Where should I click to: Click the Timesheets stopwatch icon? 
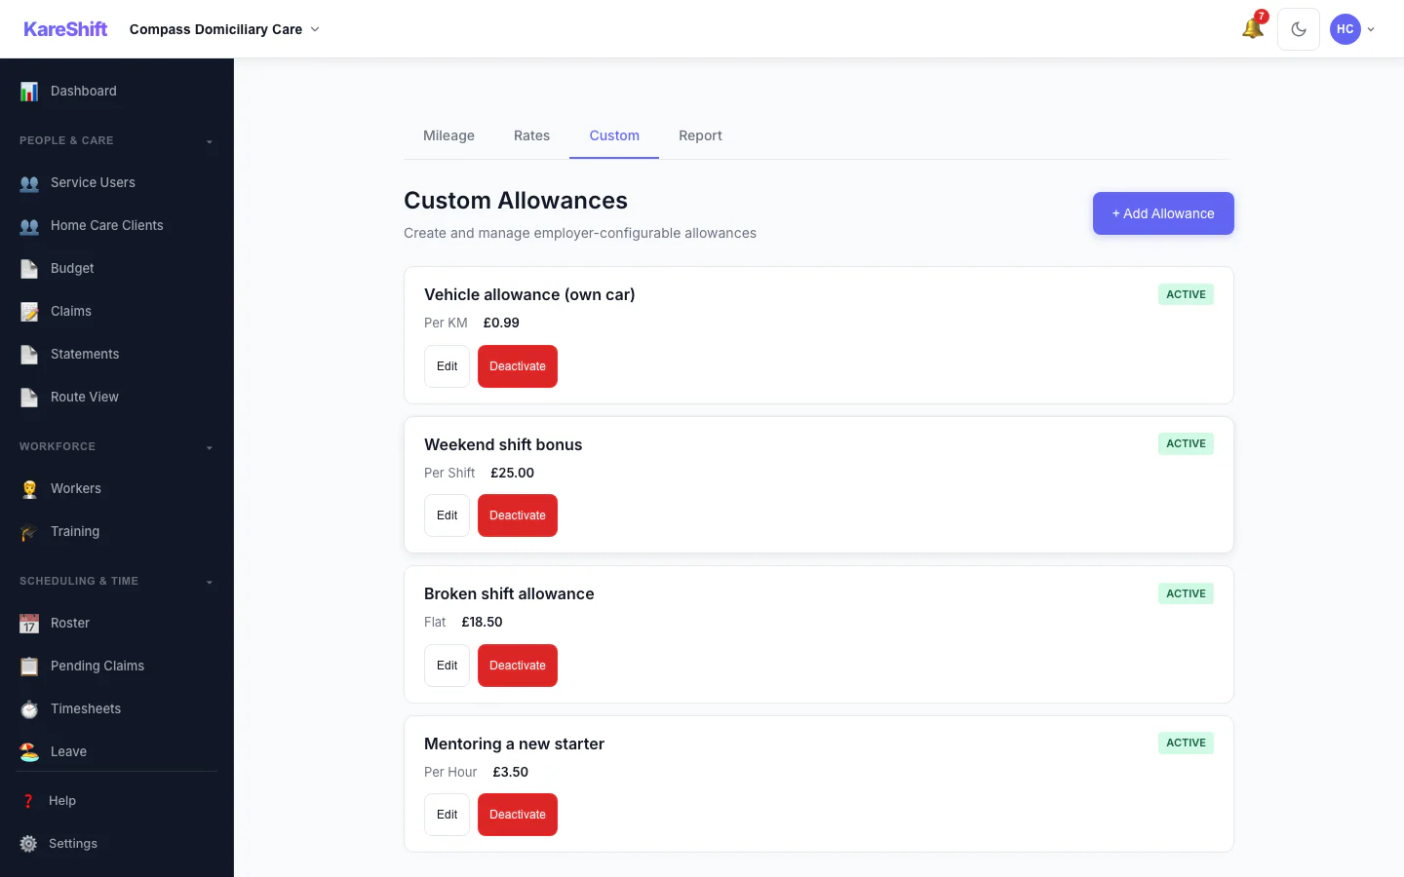[x=29, y=709]
